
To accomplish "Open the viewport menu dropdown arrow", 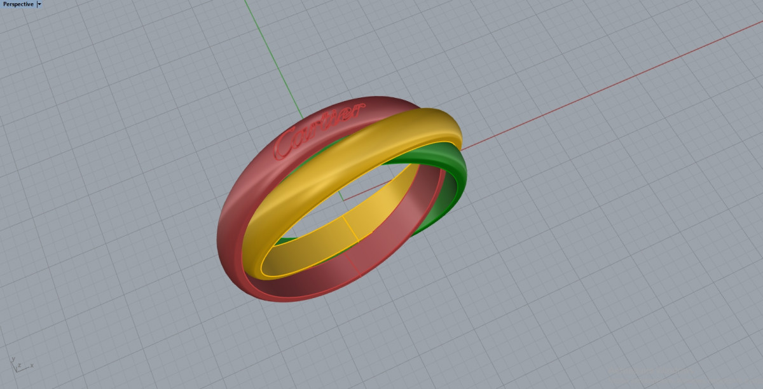I will tap(39, 4).
